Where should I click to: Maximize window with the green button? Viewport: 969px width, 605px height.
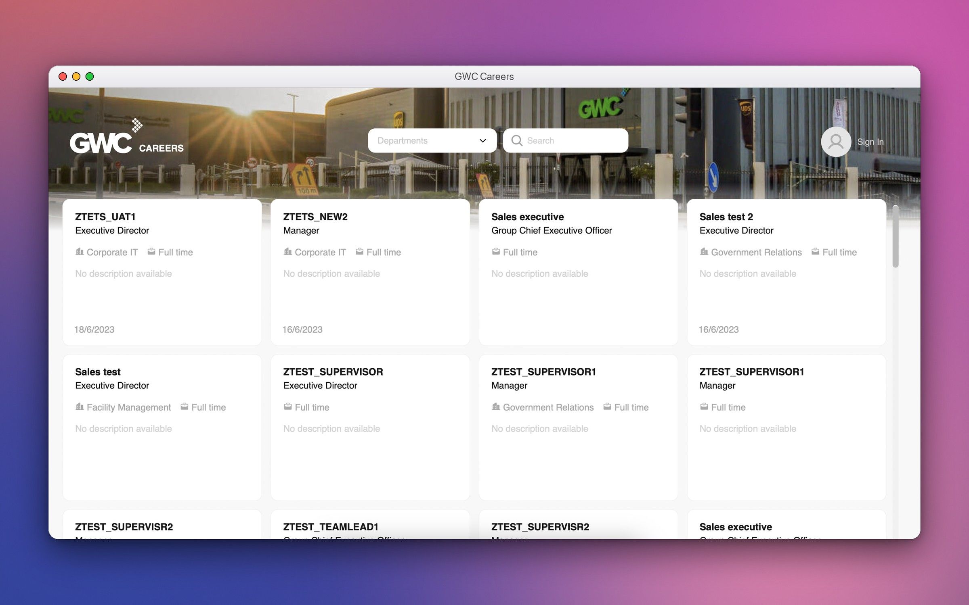point(90,77)
